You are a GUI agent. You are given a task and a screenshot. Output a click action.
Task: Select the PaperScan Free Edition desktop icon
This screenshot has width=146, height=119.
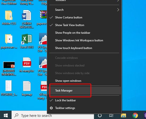9,2
